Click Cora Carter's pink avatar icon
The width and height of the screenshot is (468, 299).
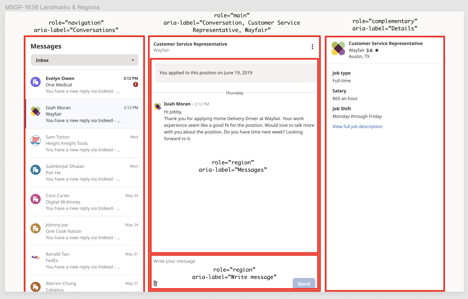pos(36,199)
